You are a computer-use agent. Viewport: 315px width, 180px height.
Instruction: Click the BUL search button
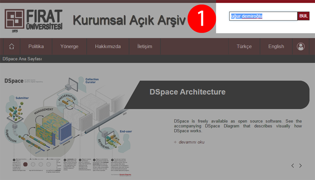303,16
